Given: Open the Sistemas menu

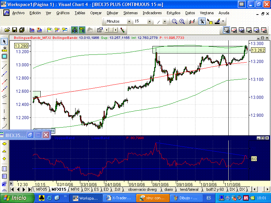Looking at the screenshot, I should (x=130, y=13).
